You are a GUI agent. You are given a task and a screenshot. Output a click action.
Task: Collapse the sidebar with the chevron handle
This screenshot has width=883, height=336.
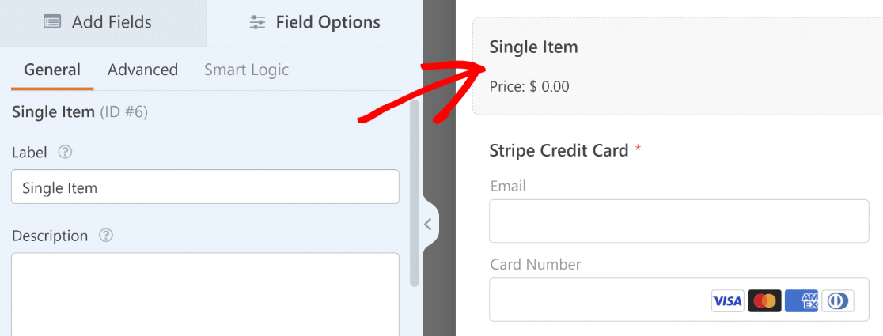429,225
